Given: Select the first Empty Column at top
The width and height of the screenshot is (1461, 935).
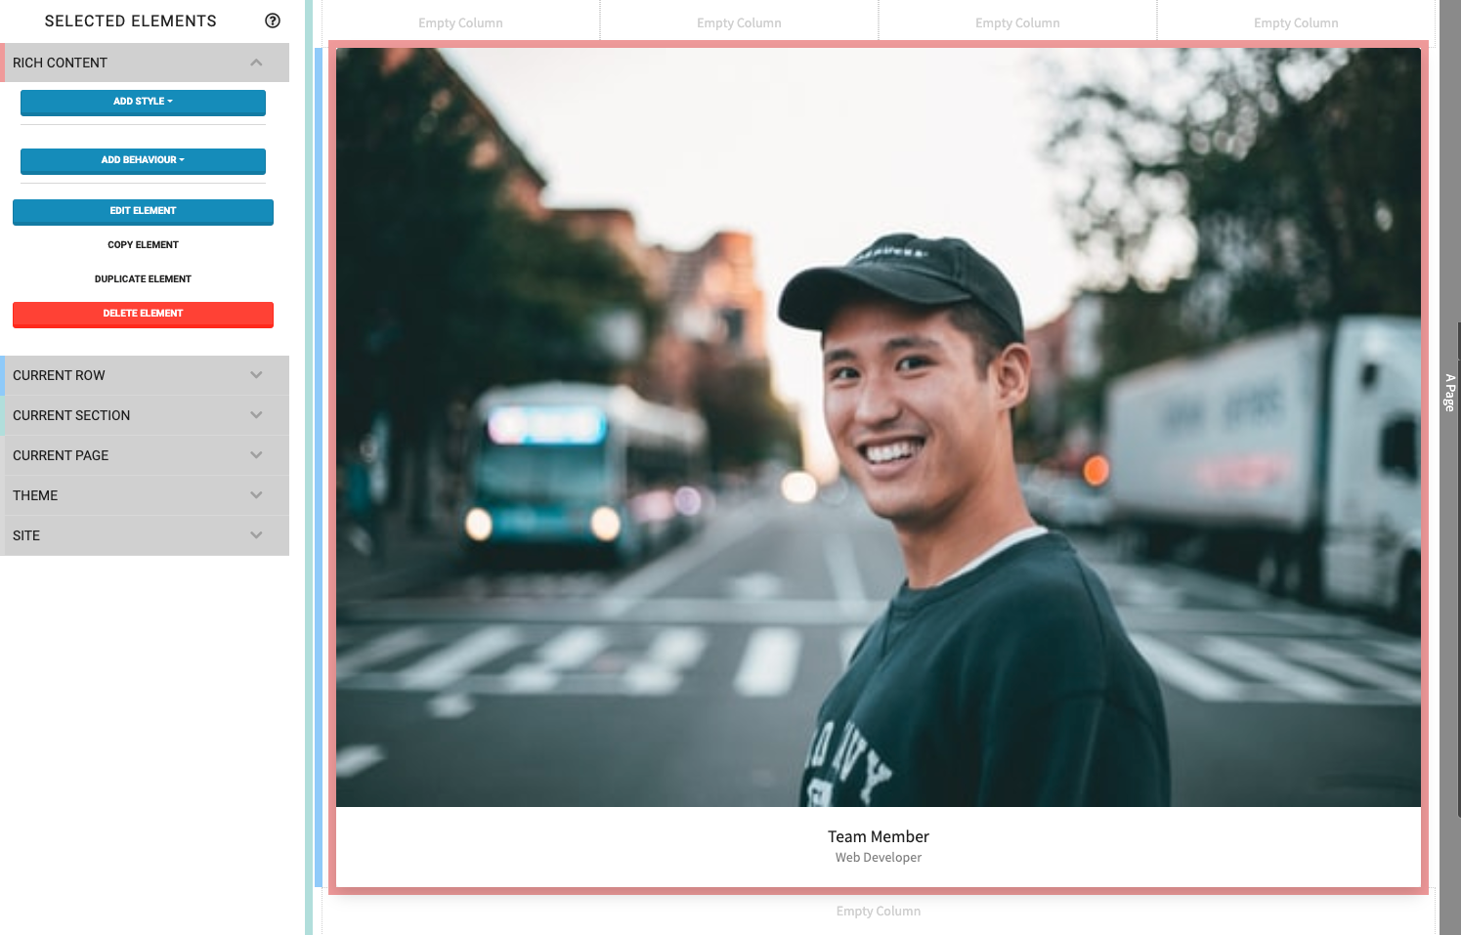Looking at the screenshot, I should 460,22.
